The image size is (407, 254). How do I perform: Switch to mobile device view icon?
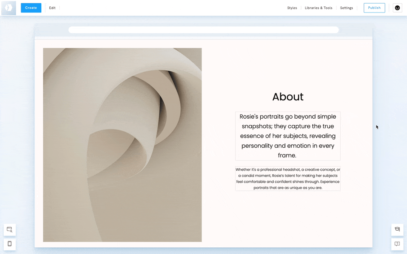(9, 244)
